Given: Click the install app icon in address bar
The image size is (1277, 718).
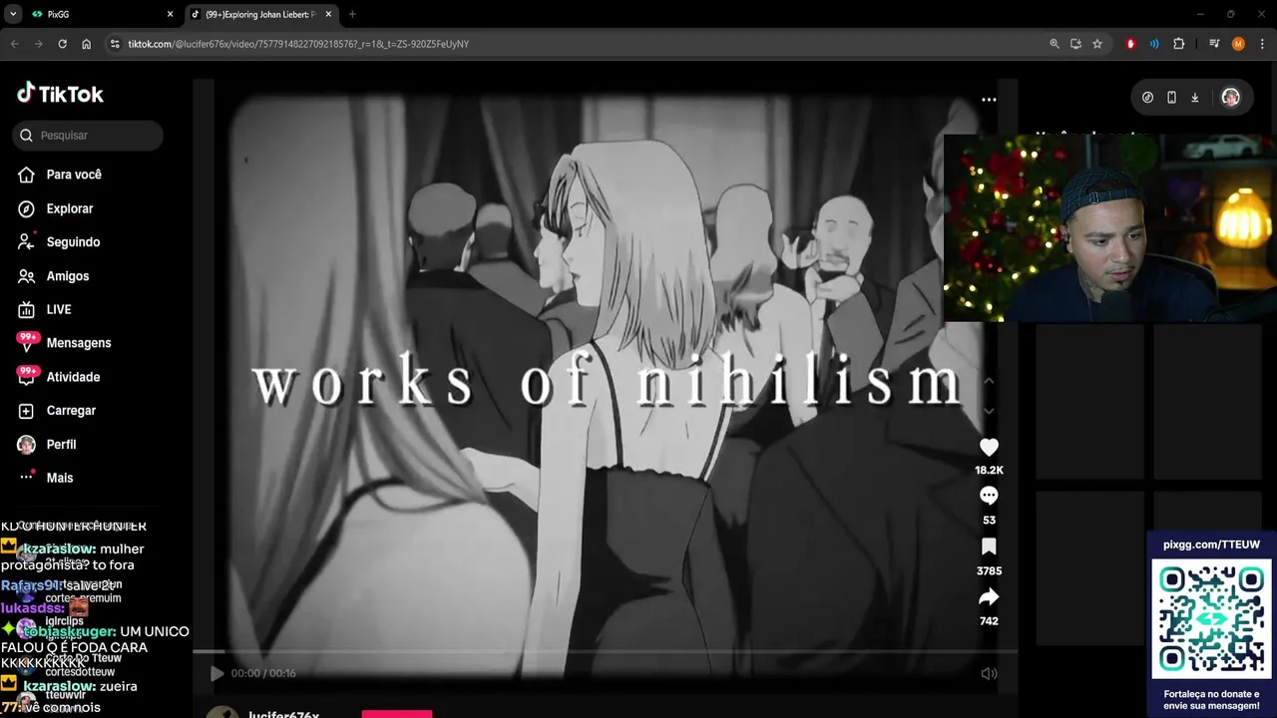Looking at the screenshot, I should coord(1075,44).
